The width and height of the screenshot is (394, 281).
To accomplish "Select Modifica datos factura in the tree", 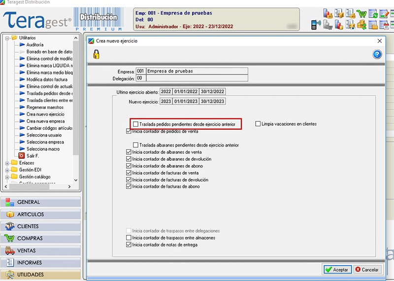I will click(x=47, y=79).
